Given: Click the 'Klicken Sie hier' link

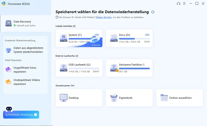Looking at the screenshot, I should (x=103, y=17).
